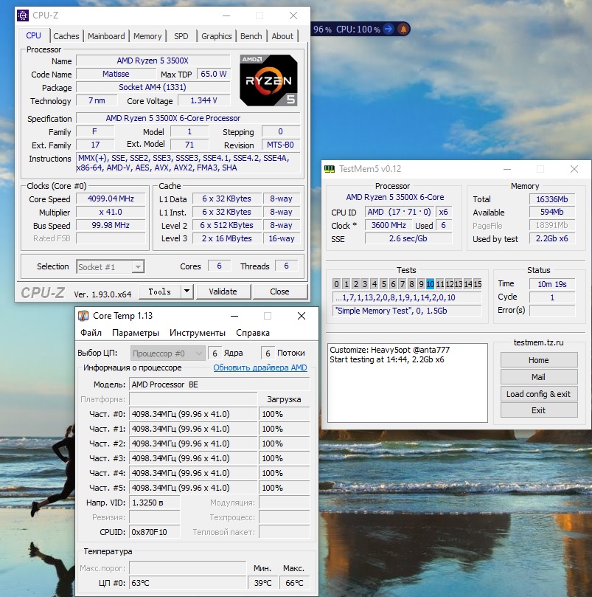The width and height of the screenshot is (592, 597).
Task: Click the orange bell notification icon
Action: pyautogui.click(x=403, y=29)
